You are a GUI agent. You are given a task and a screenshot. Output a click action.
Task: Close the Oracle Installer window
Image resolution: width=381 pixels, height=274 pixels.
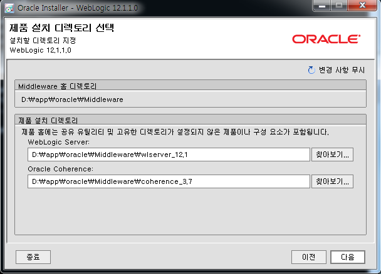pyautogui.click(x=362, y=6)
